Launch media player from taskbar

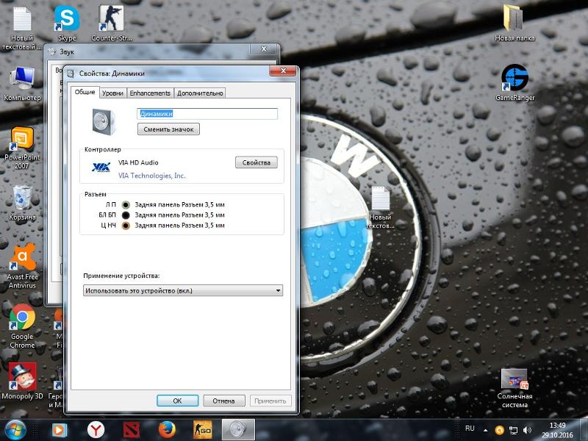coord(60,430)
